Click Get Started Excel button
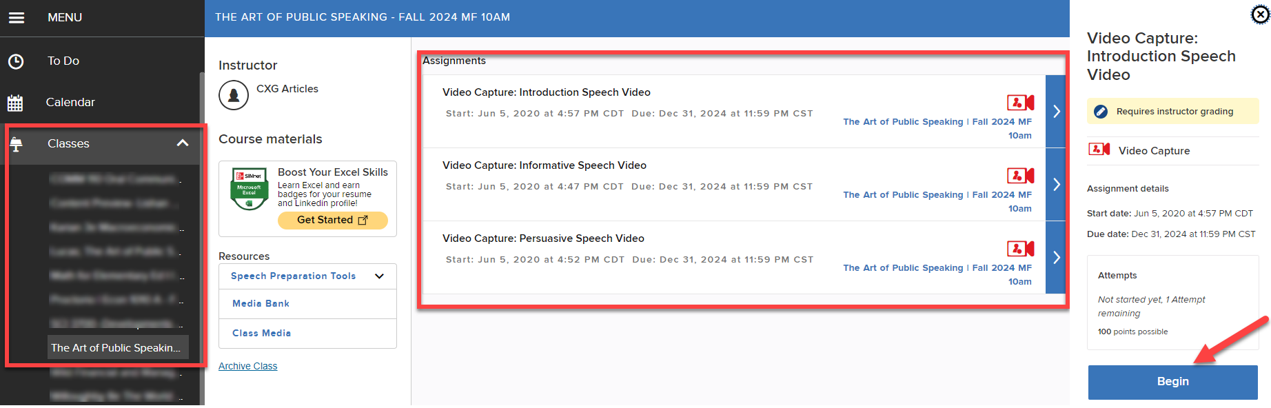Image resolution: width=1271 pixels, height=408 pixels. pos(332,220)
